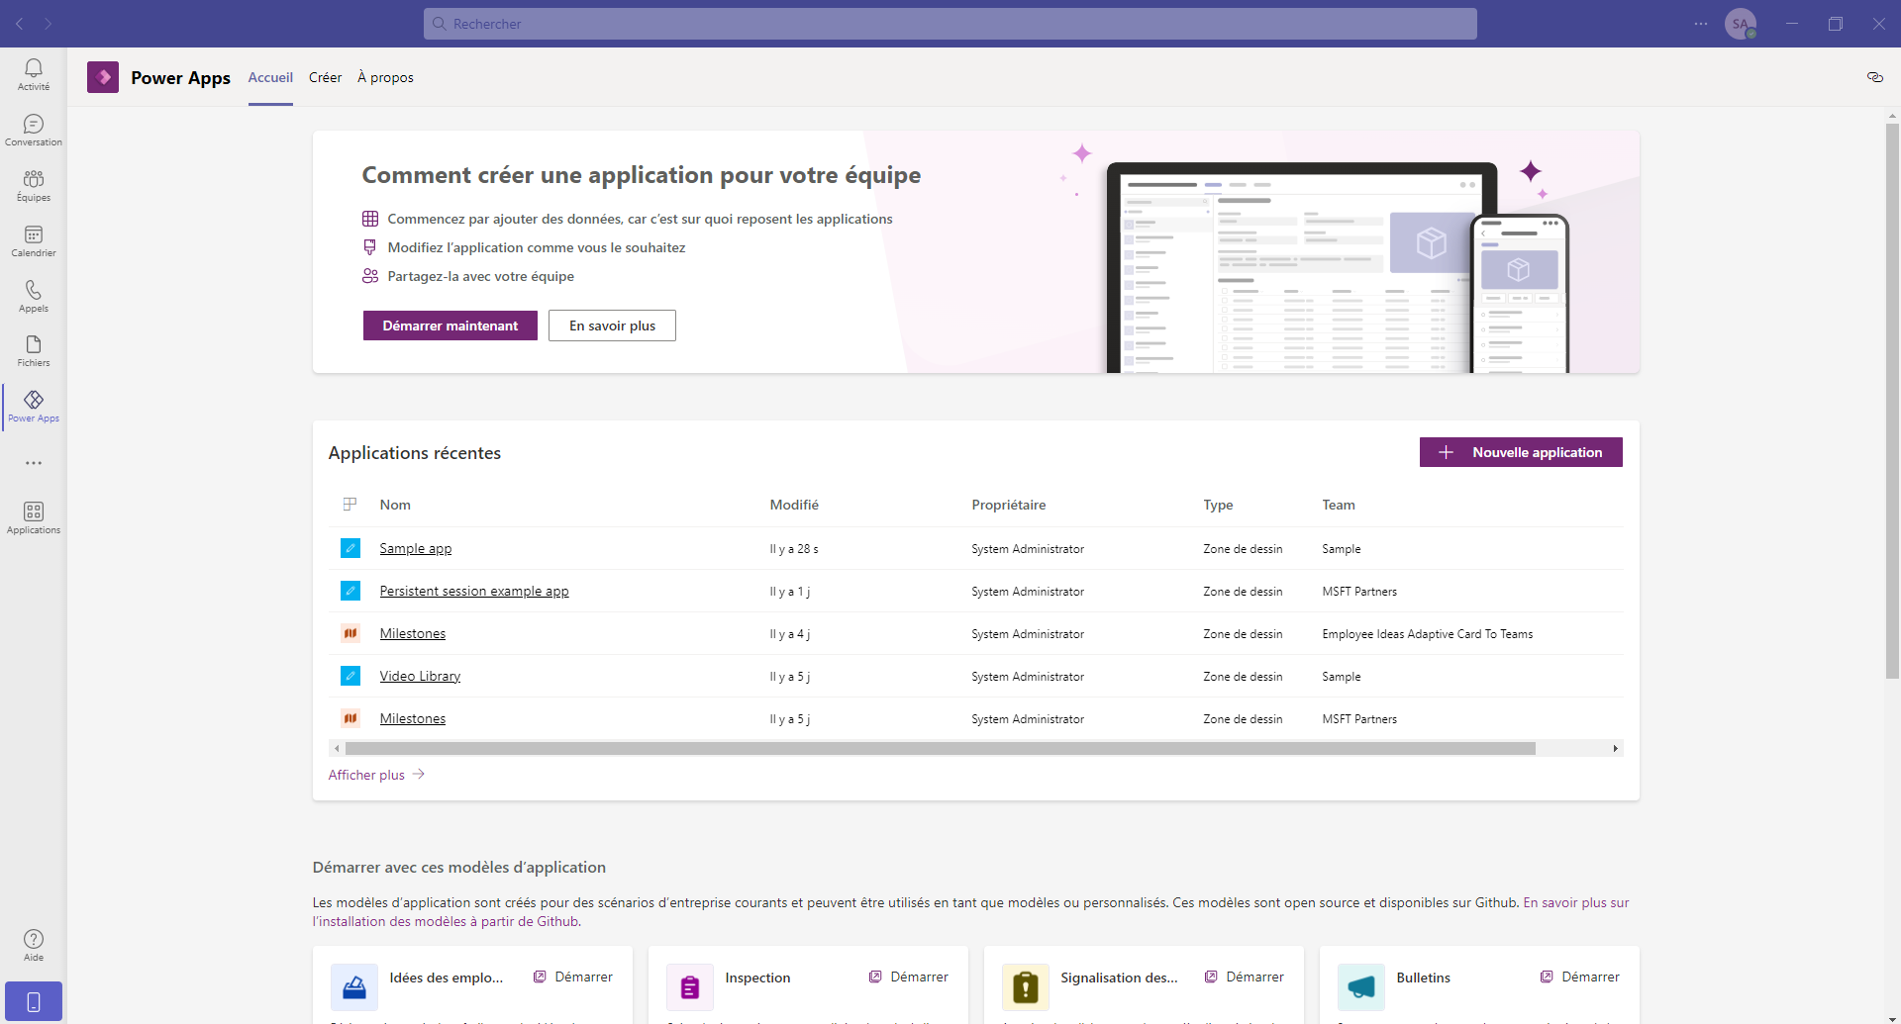Click icon of Milestones in Employee Ideas team

350,633
